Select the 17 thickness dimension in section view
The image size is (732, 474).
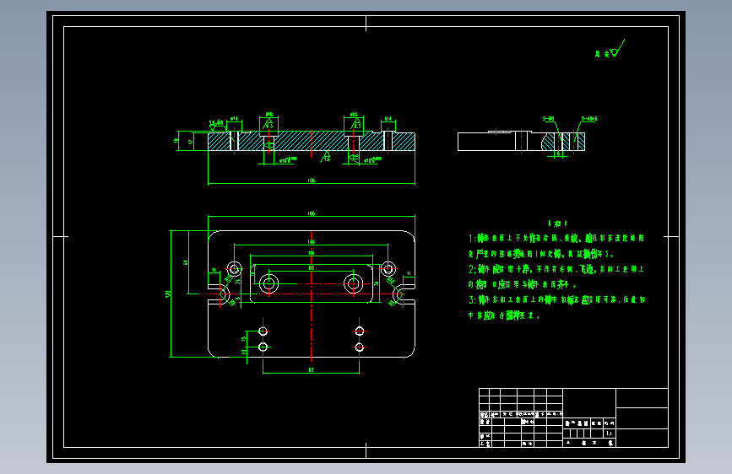tap(191, 142)
